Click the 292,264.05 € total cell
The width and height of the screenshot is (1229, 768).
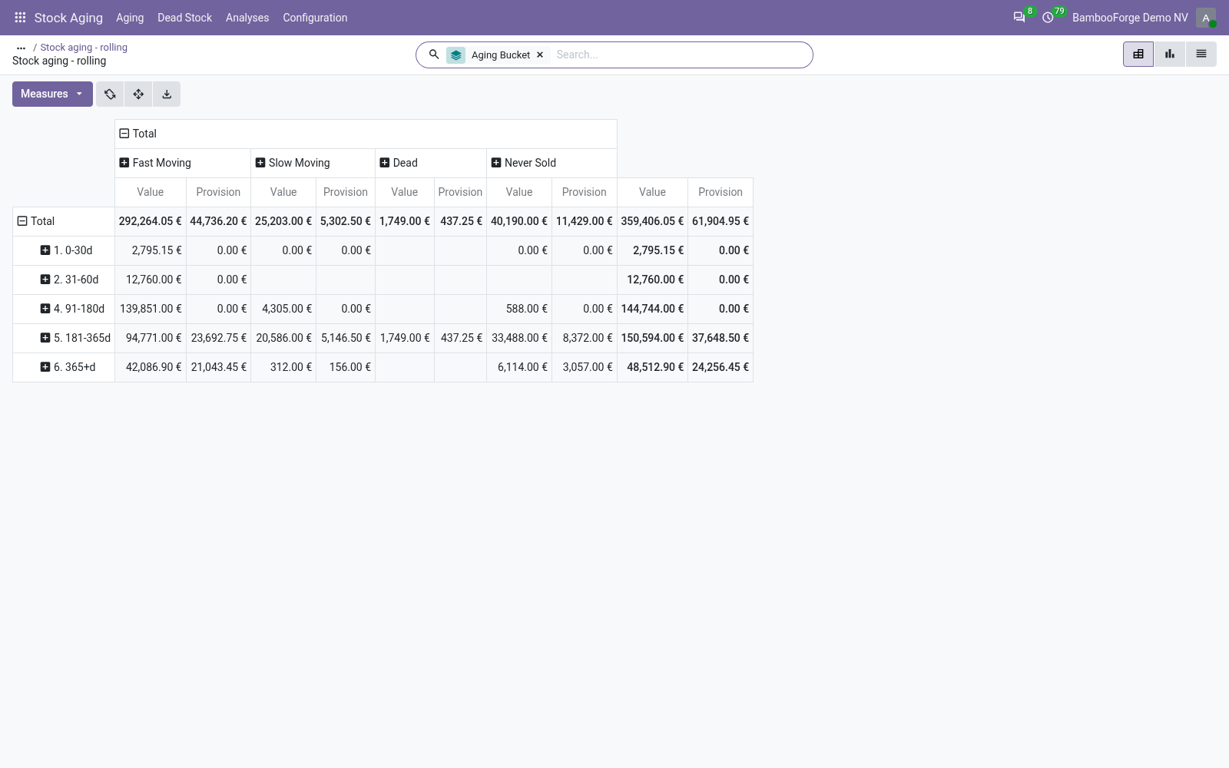[x=151, y=221]
